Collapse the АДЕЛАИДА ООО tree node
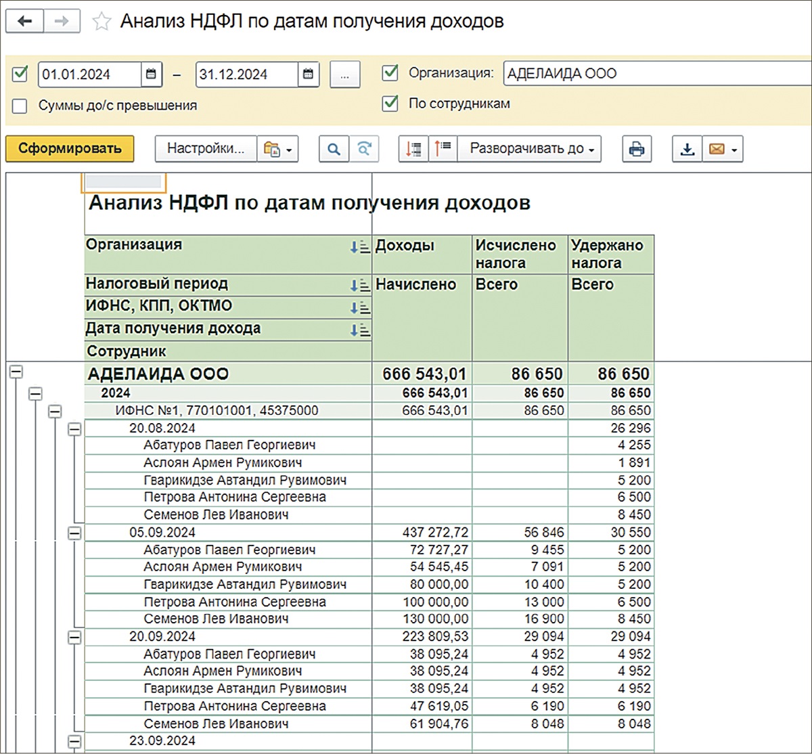 pyautogui.click(x=16, y=372)
